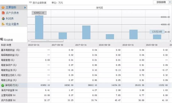Click the chart scroll left arrow
Screen dimensions: 172x103
[x=29, y=41]
